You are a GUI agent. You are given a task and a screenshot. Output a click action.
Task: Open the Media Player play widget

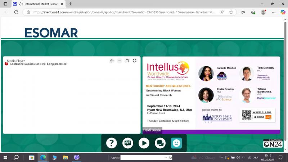tap(144, 143)
